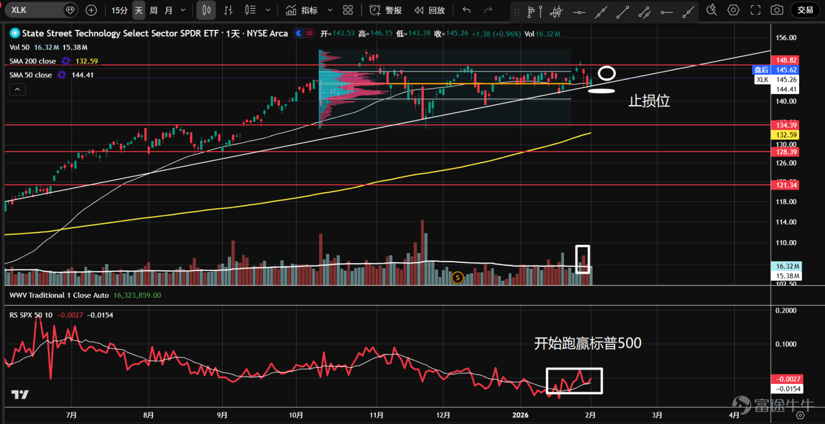Select the candlestick chart type
Viewport: 825px width, 424px height.
206,10
